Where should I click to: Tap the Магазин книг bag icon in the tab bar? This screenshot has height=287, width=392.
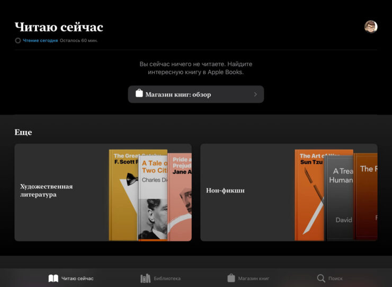coord(231,279)
